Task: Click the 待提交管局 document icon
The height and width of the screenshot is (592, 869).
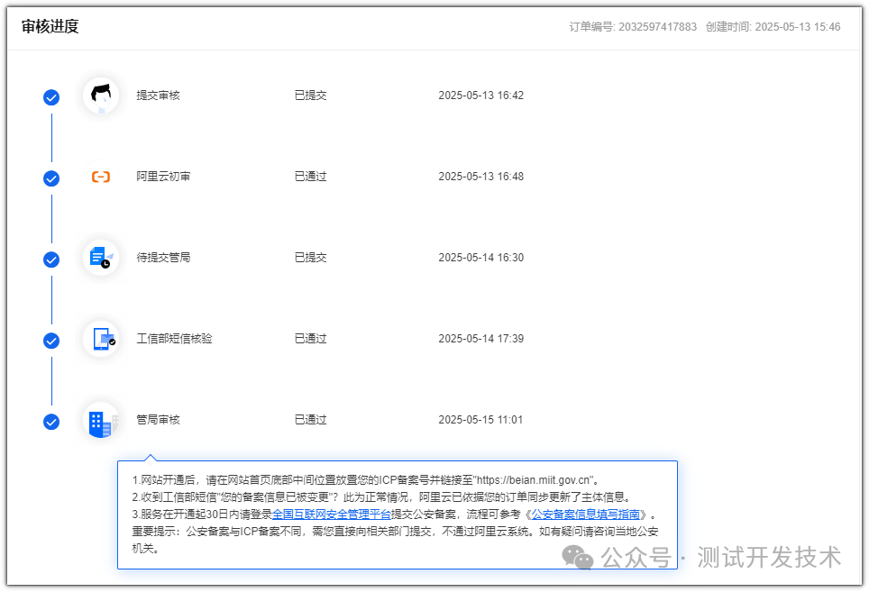Action: (99, 257)
